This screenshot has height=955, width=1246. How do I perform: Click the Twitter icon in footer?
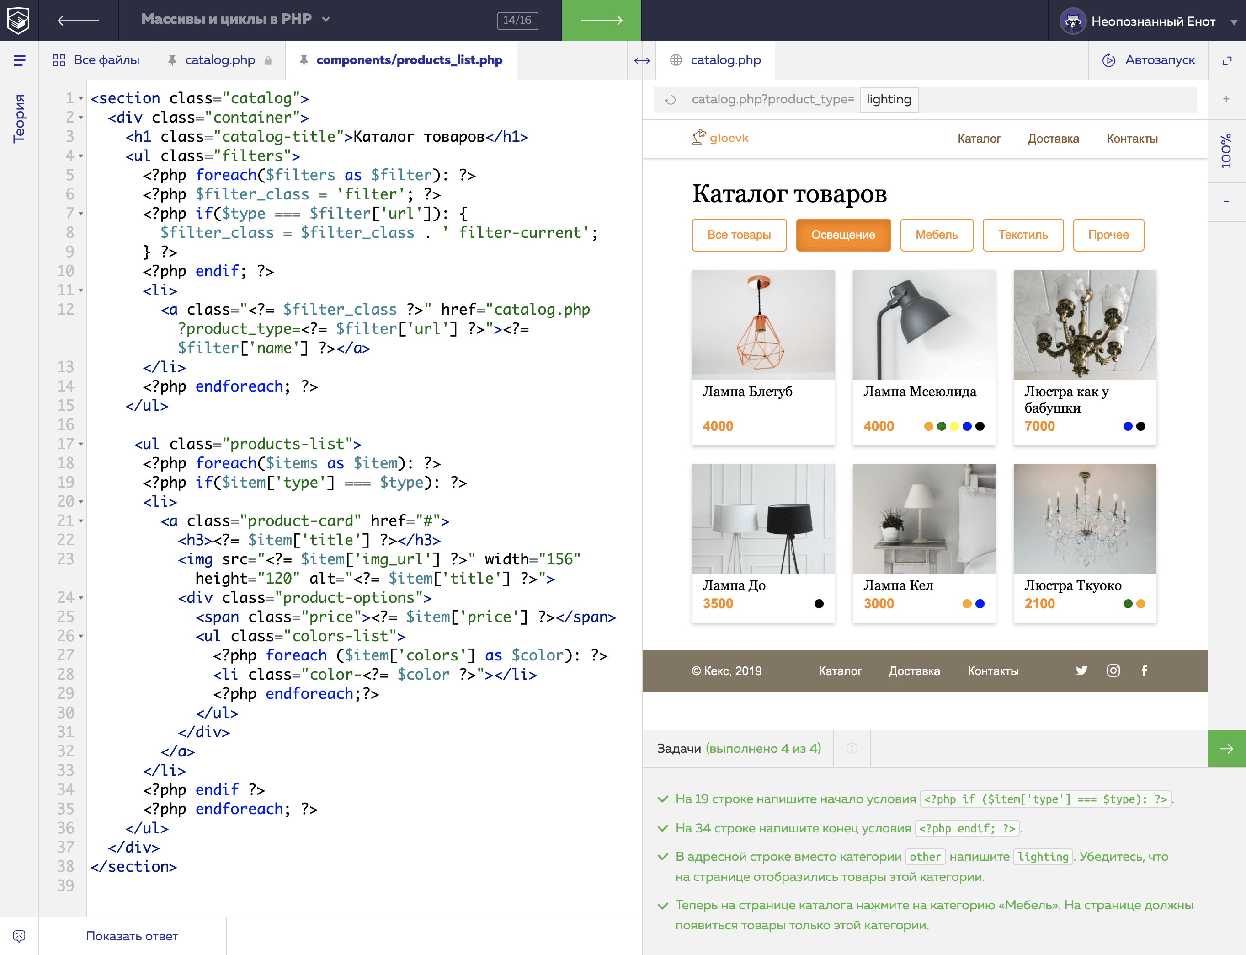1081,671
